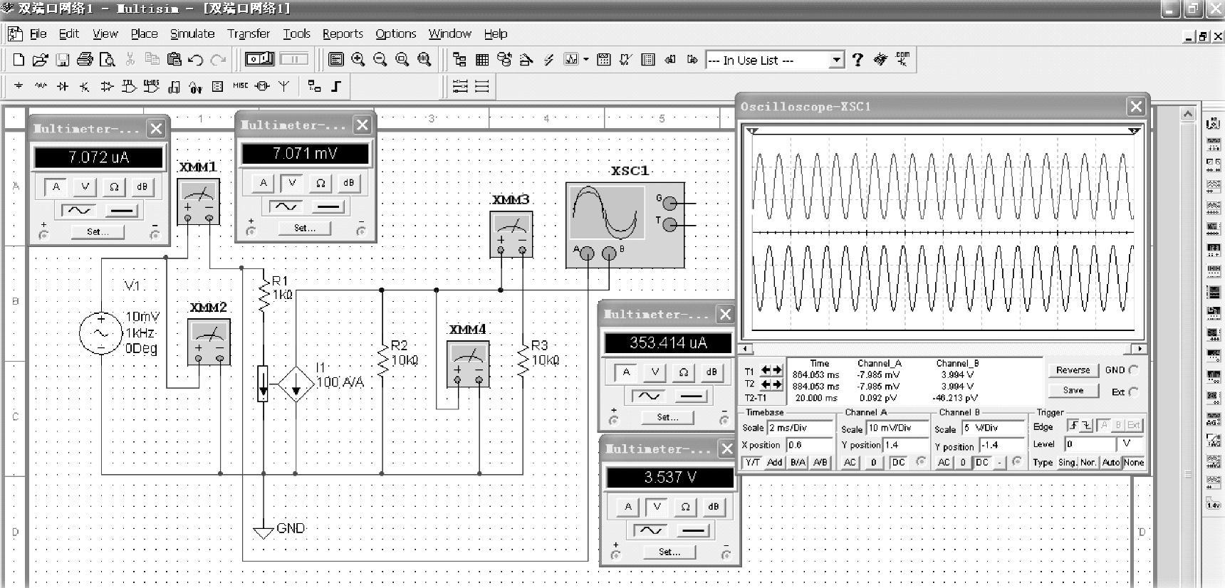Open the Tools menu
This screenshot has width=1225, height=588.
[296, 33]
